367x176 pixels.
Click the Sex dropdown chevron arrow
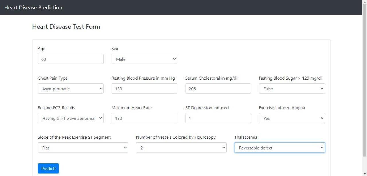click(x=175, y=59)
